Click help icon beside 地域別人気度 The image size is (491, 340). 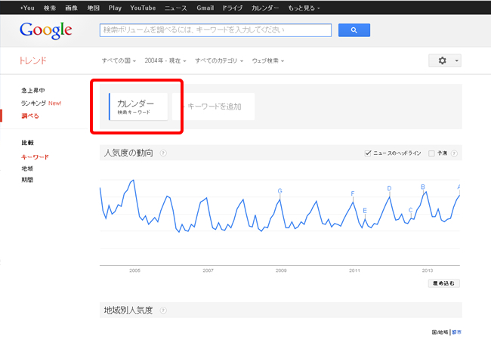click(x=163, y=311)
